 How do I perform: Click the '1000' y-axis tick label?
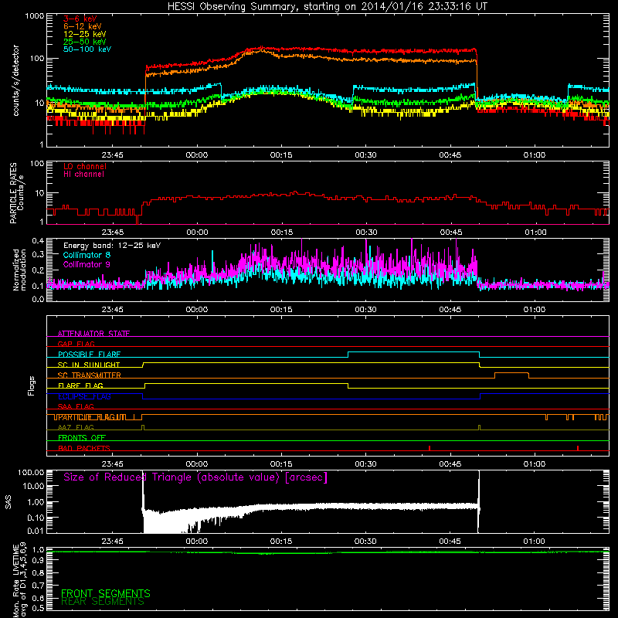point(34,16)
